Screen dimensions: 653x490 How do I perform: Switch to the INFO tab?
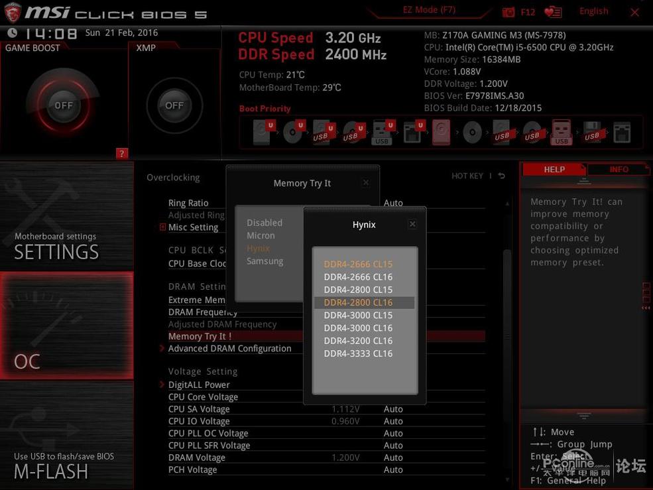(619, 169)
